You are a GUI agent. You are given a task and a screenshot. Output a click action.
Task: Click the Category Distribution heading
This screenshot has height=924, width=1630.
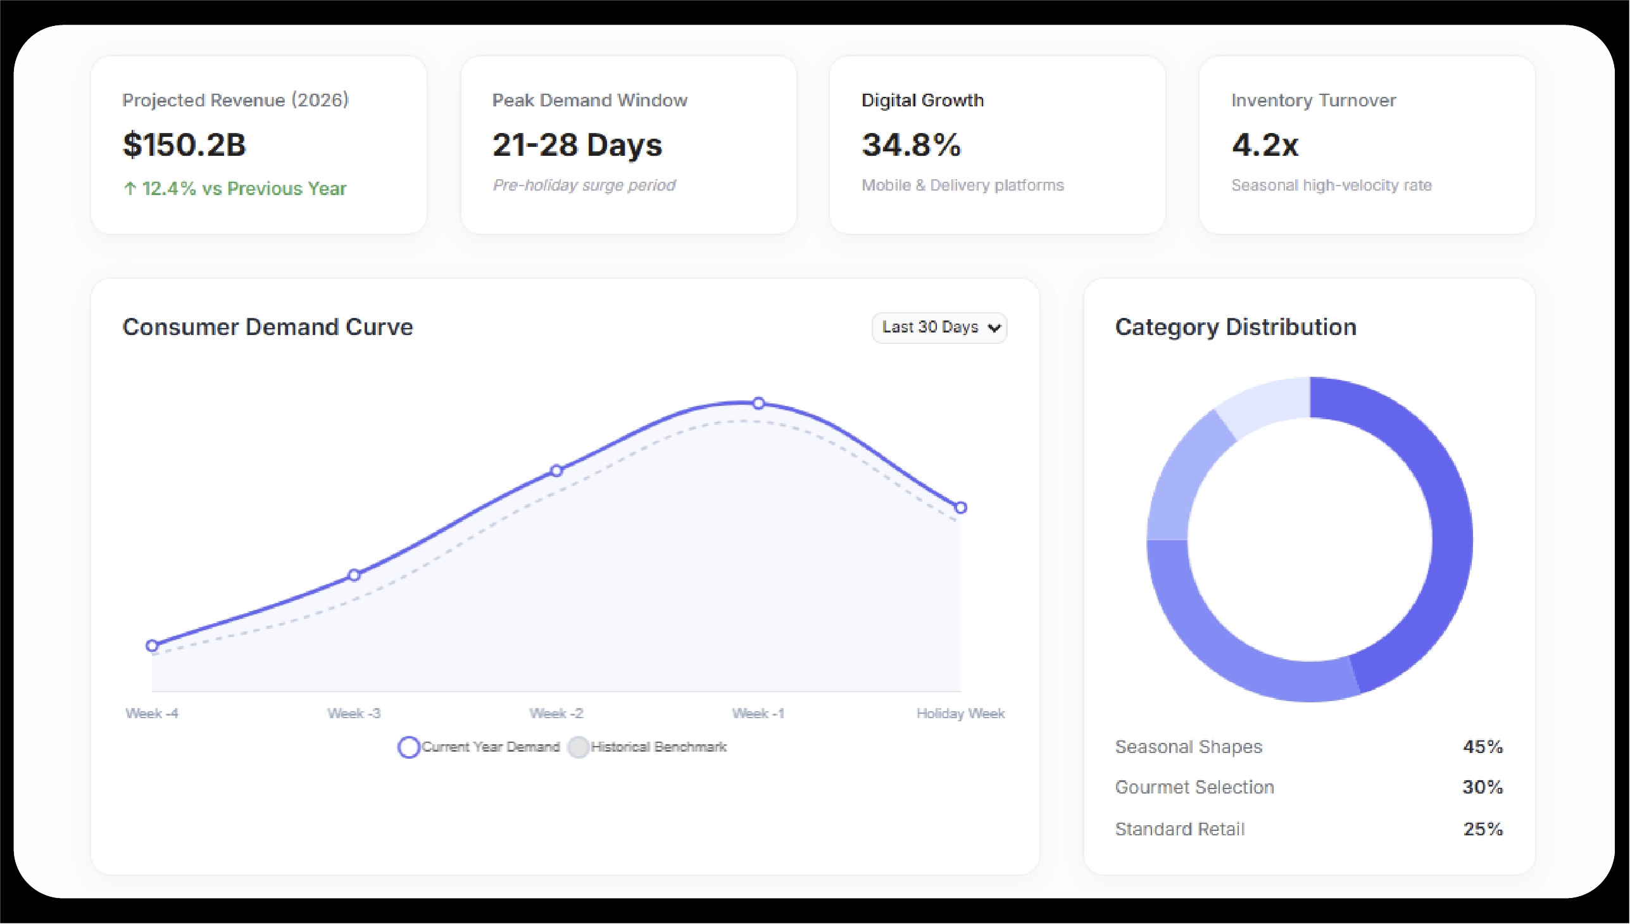click(1236, 327)
